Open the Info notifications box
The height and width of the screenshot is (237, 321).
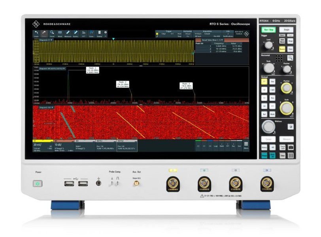coord(228,34)
